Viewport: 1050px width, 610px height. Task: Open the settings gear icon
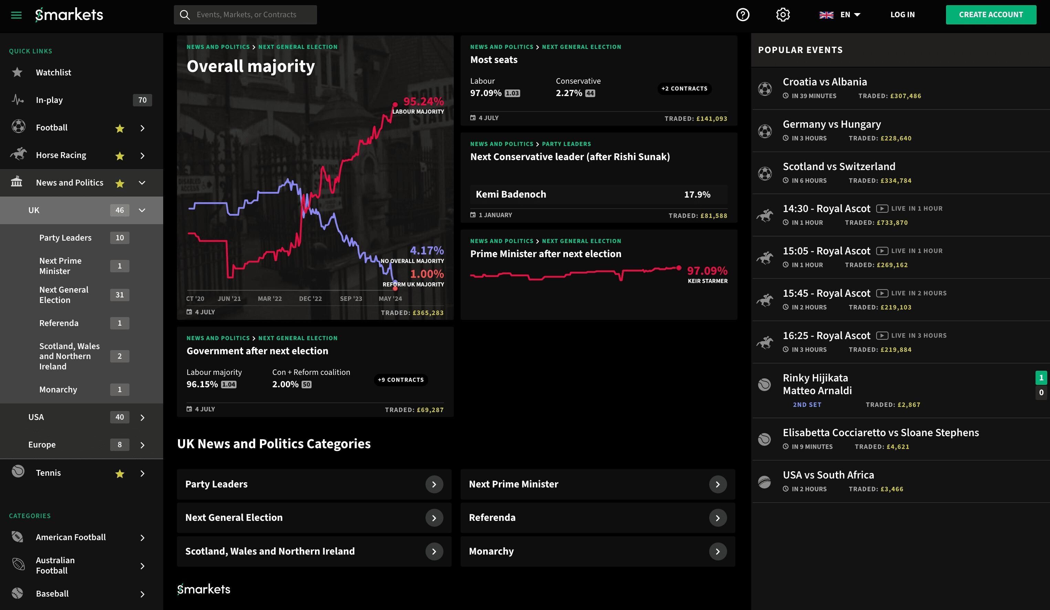(x=783, y=14)
